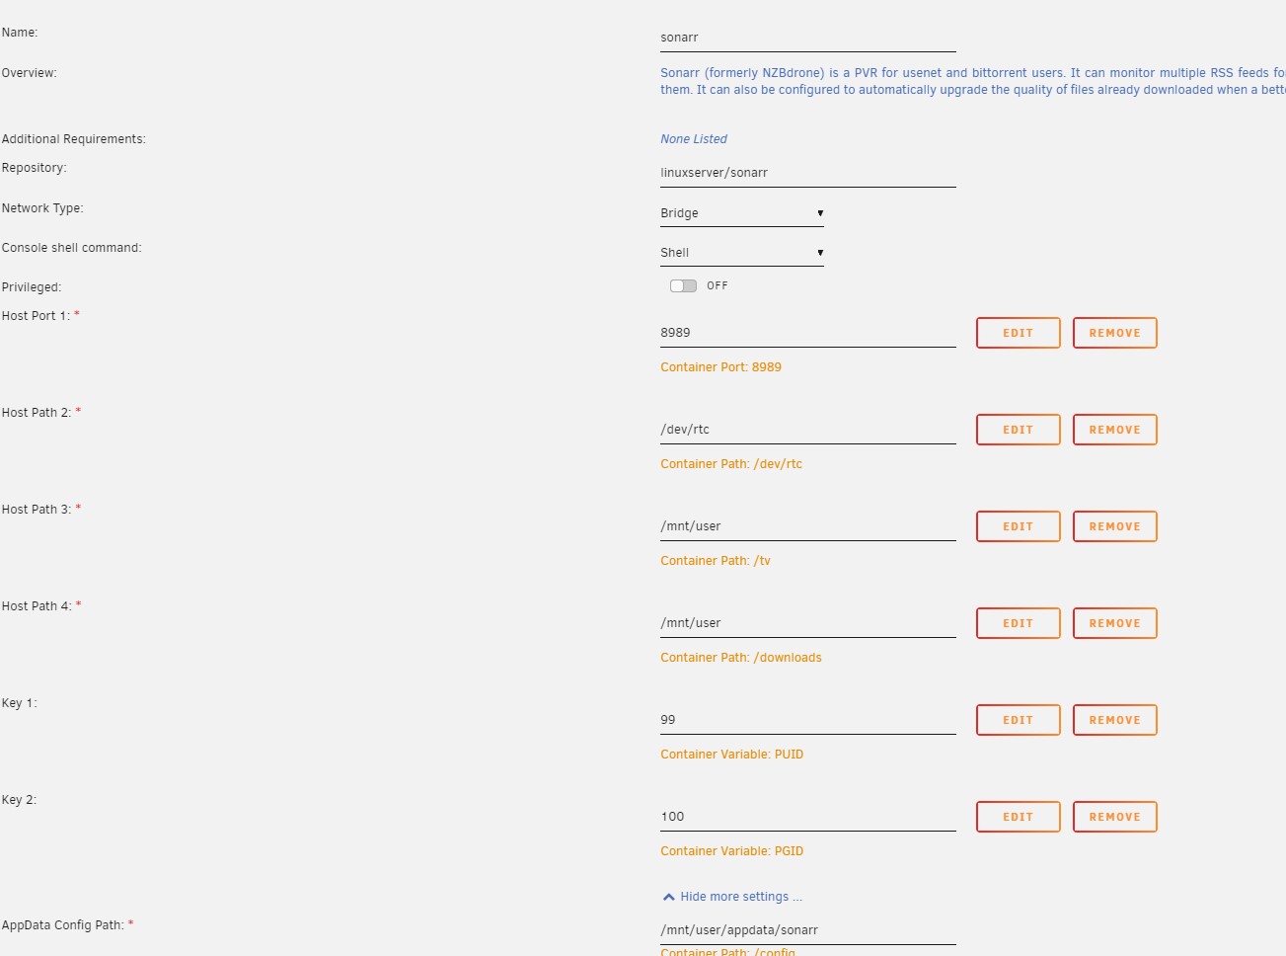1286x956 pixels.
Task: Remove the Host Path 2 /dev/rtc mapping
Action: 1114,430
